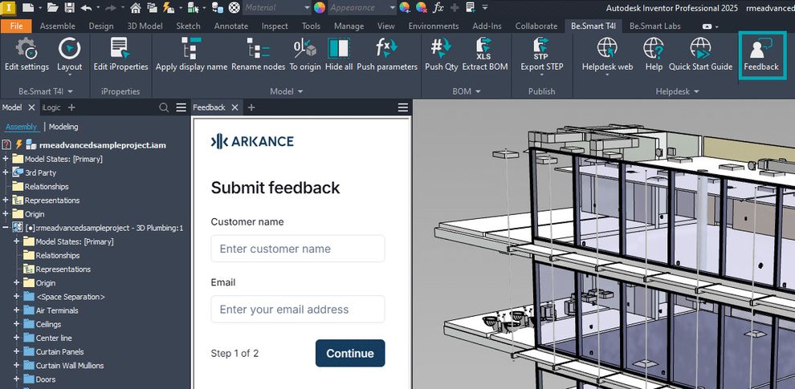Add new browser tab beside iLogic
This screenshot has height=389, width=795.
[x=71, y=107]
